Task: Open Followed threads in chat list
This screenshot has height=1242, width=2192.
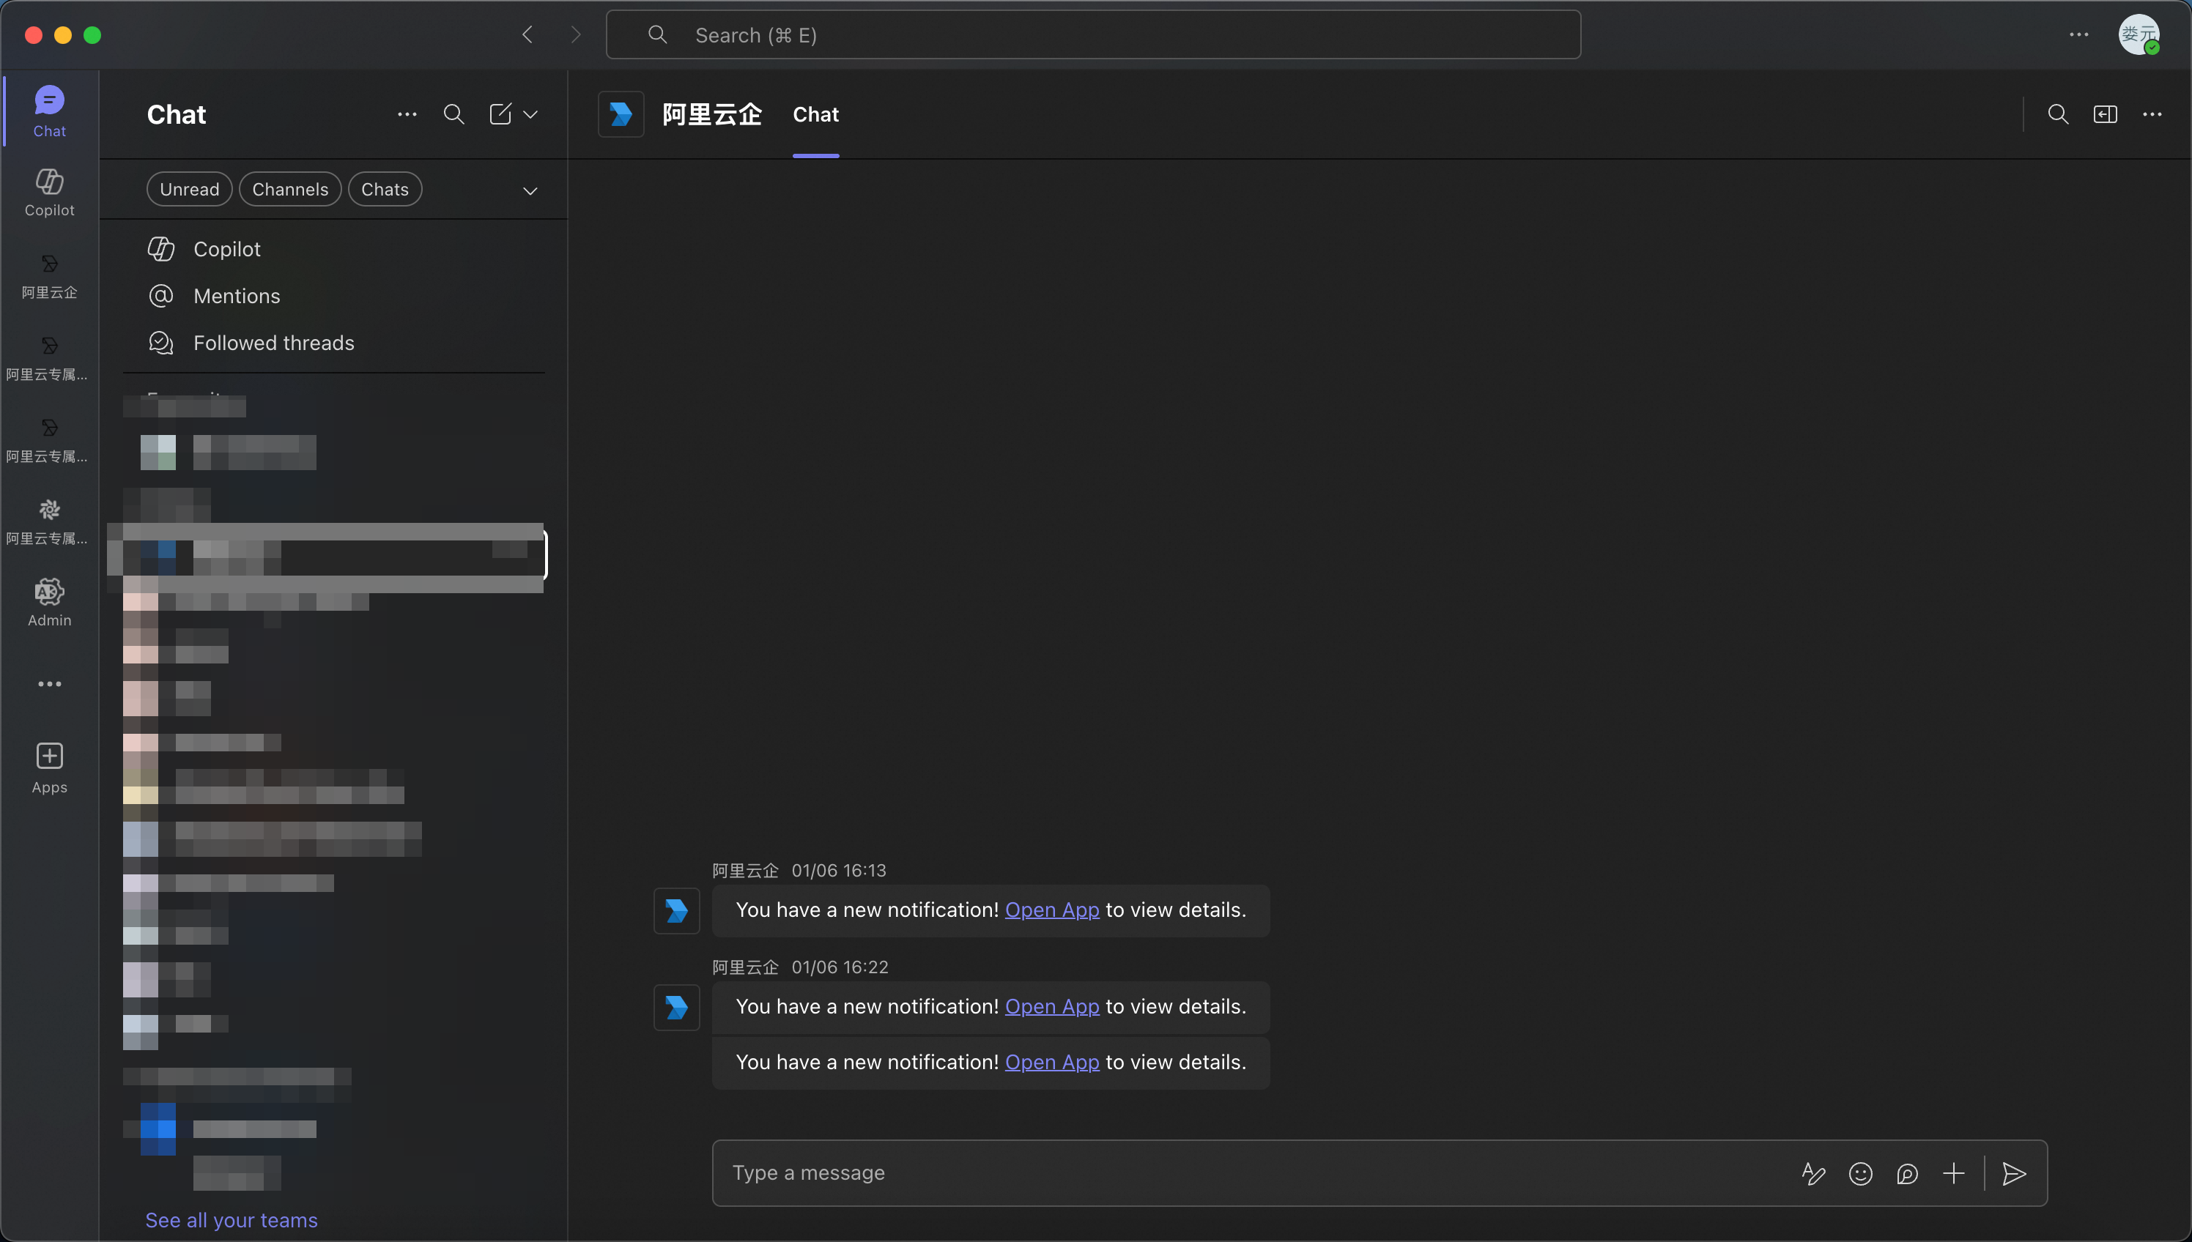Action: coord(273,343)
